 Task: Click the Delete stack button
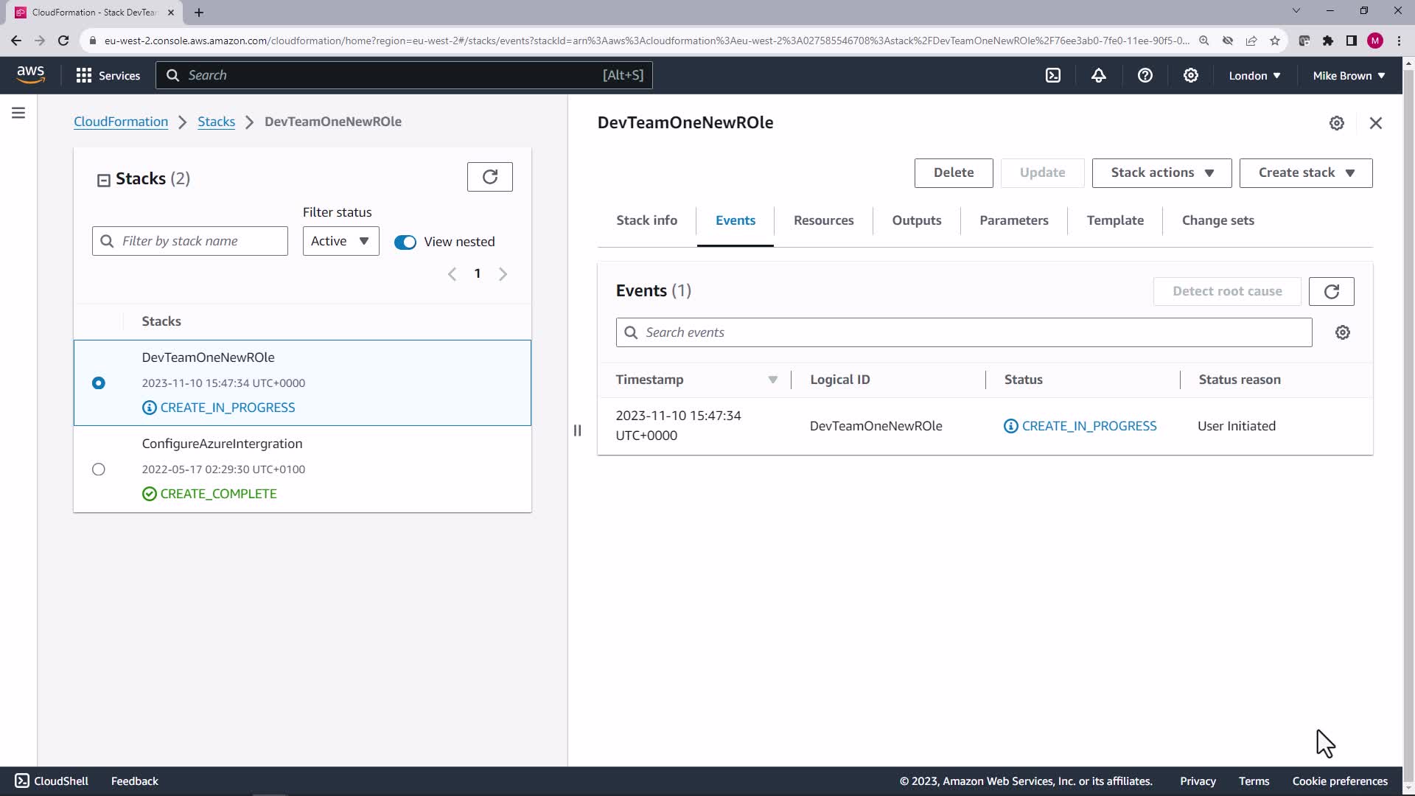(953, 172)
